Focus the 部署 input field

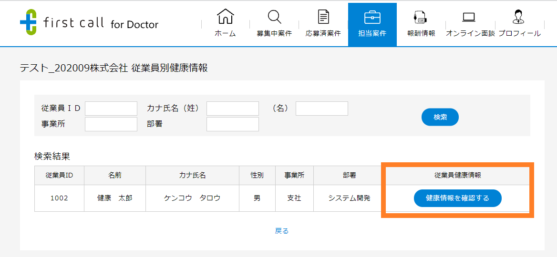pos(233,124)
